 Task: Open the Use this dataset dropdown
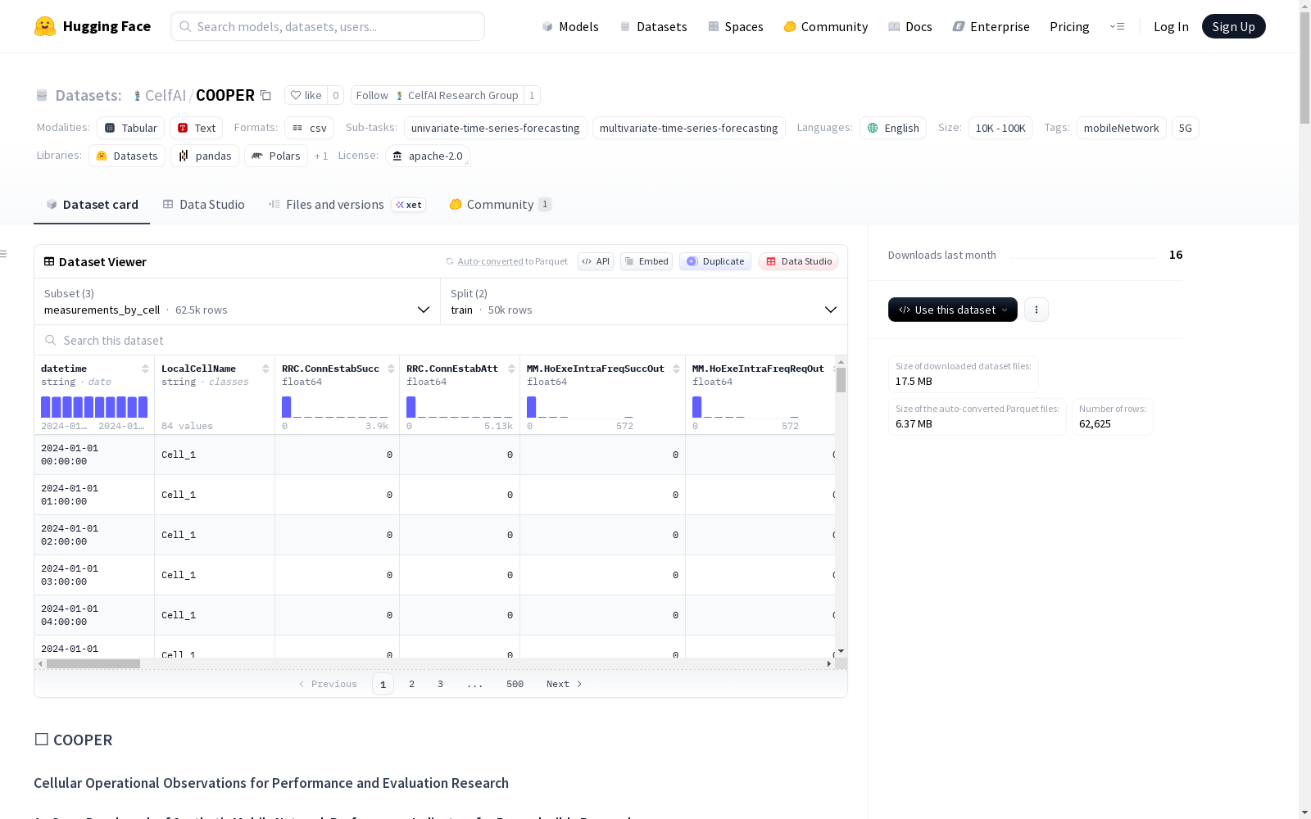953,310
